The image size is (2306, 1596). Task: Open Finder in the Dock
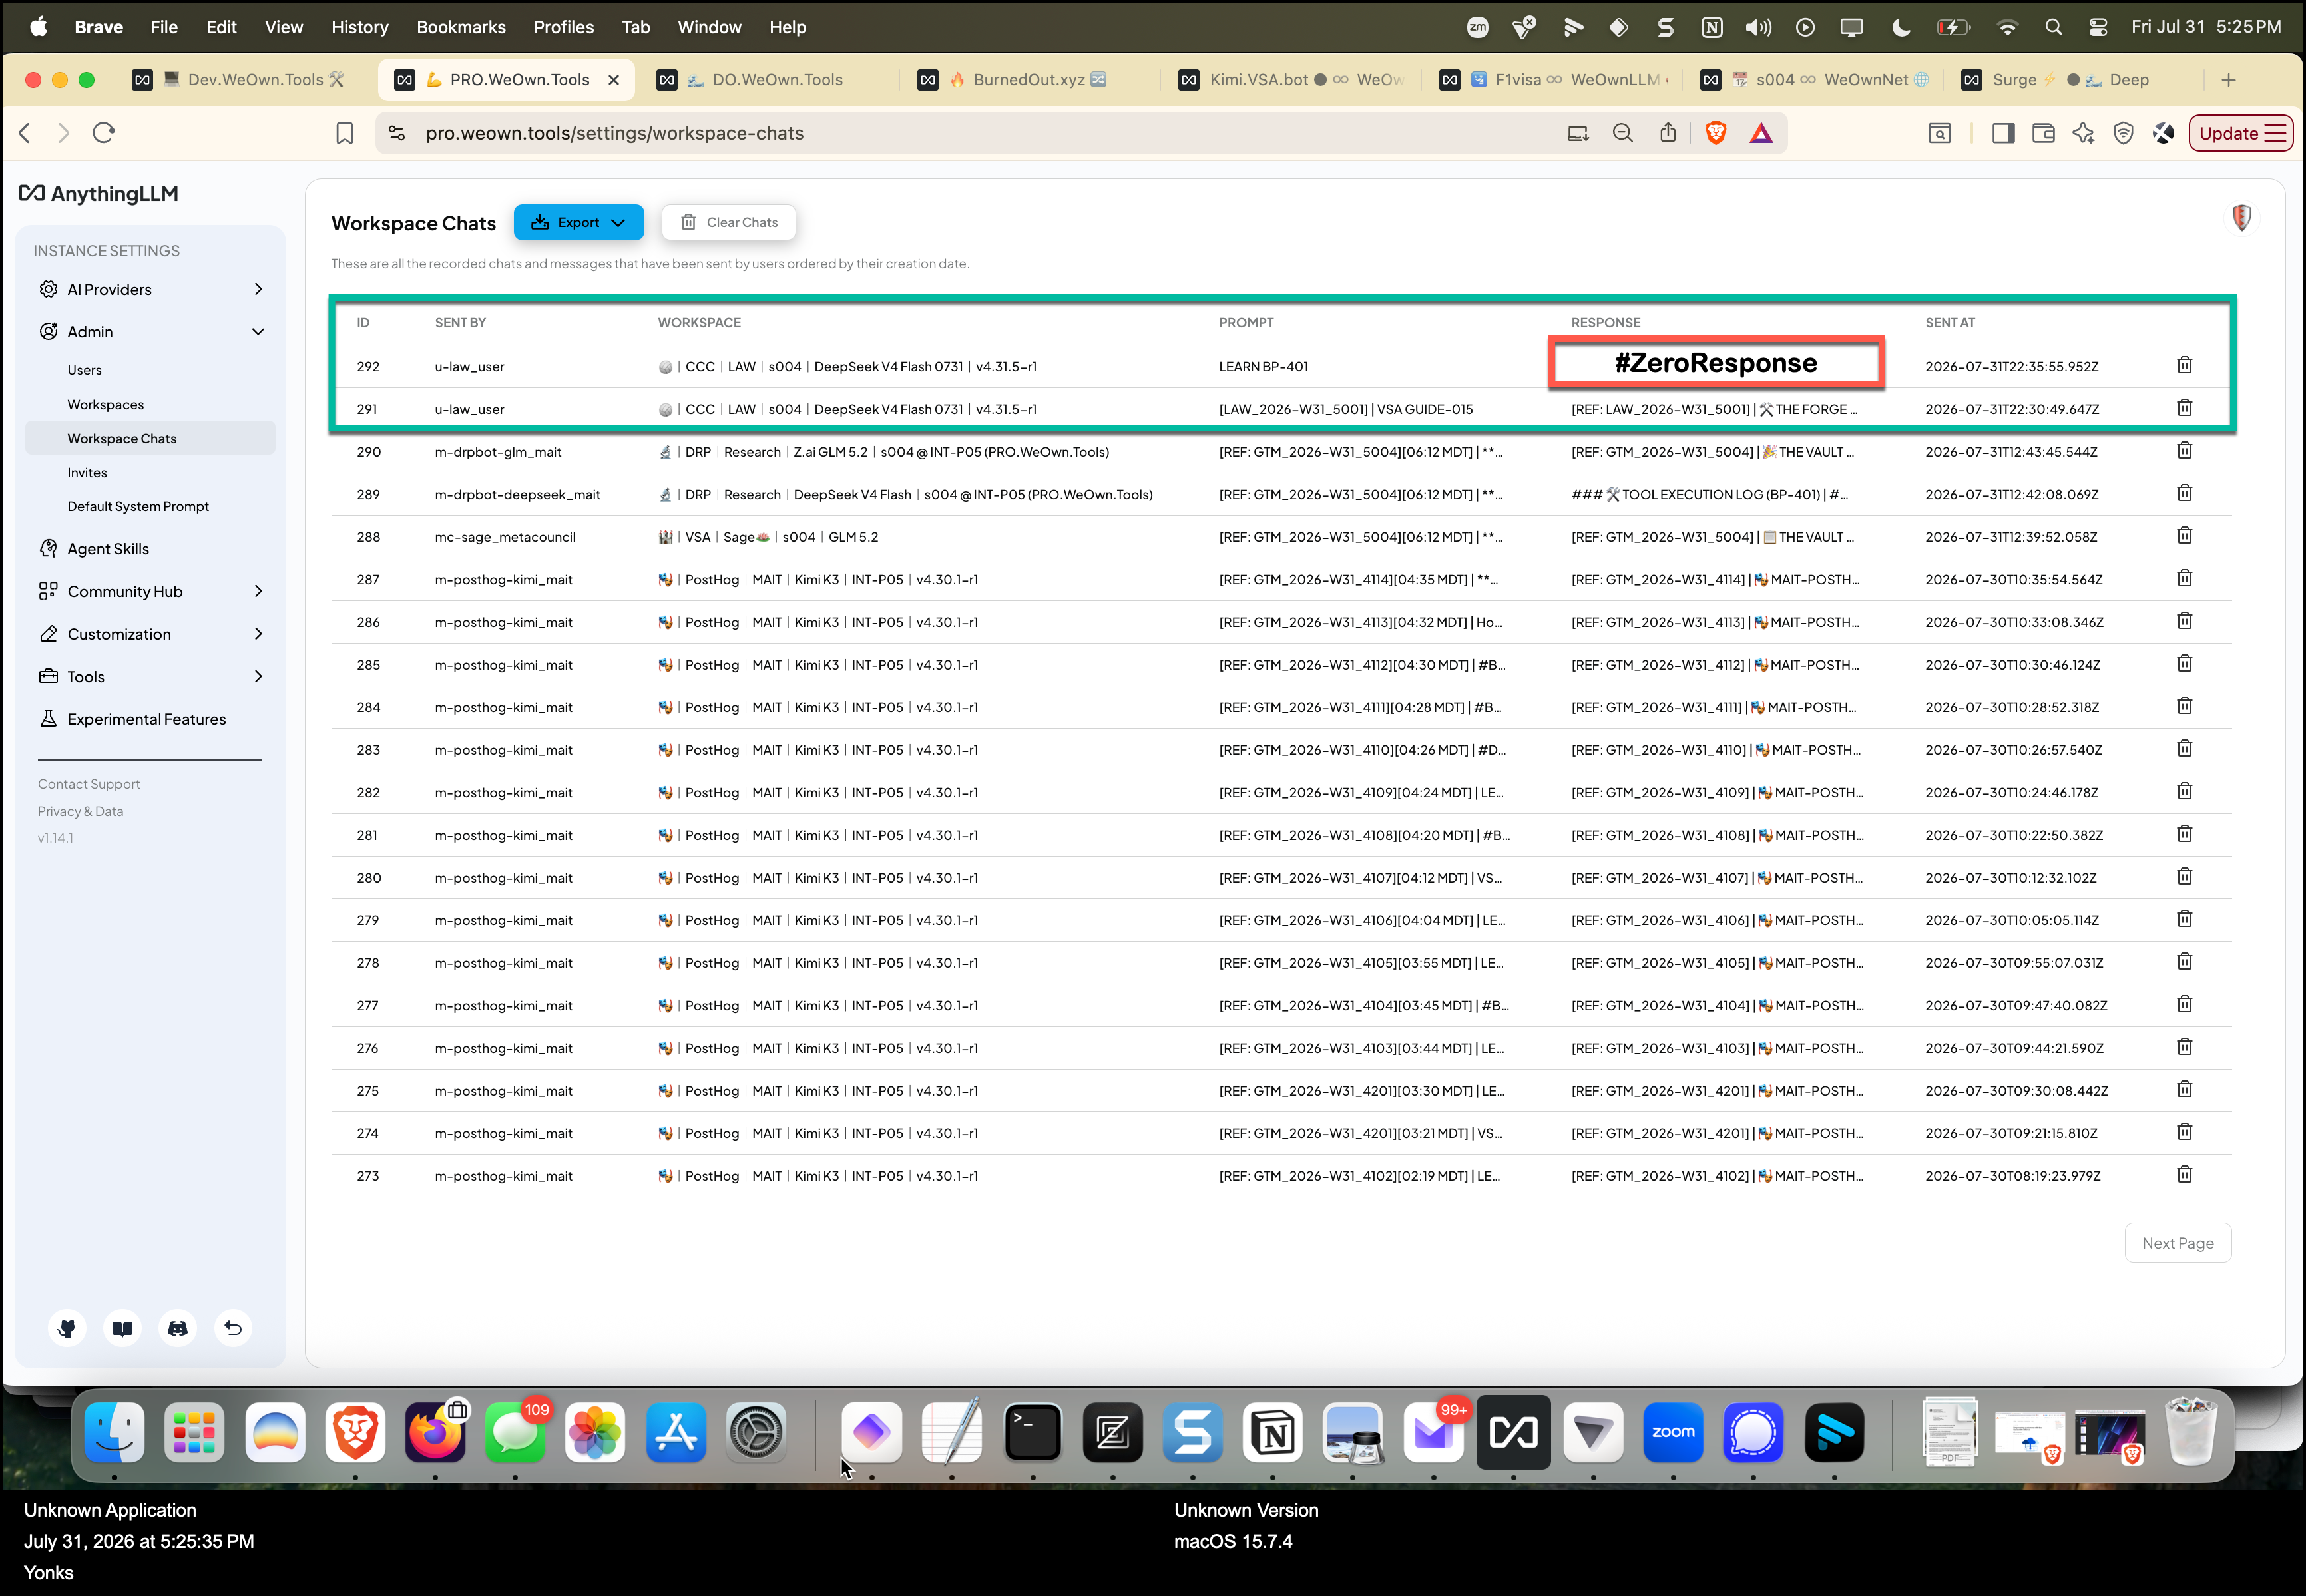pos(114,1432)
